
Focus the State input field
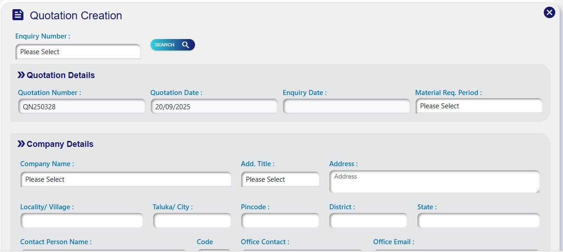coord(478,221)
